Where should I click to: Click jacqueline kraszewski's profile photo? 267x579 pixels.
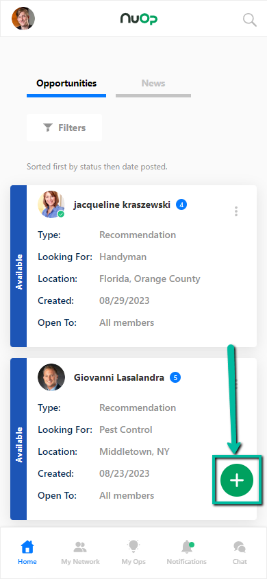pyautogui.click(x=51, y=204)
